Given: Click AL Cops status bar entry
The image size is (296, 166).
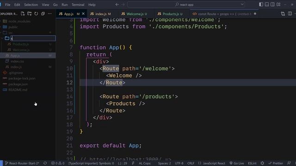Looking at the screenshot, I should [145, 163].
